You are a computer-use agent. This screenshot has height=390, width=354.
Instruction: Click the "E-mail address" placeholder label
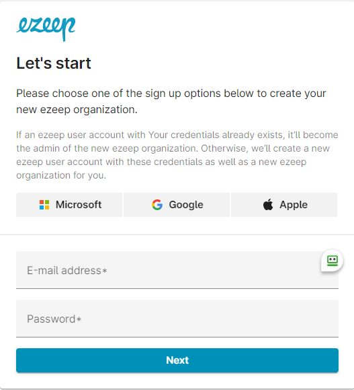[x=64, y=270]
